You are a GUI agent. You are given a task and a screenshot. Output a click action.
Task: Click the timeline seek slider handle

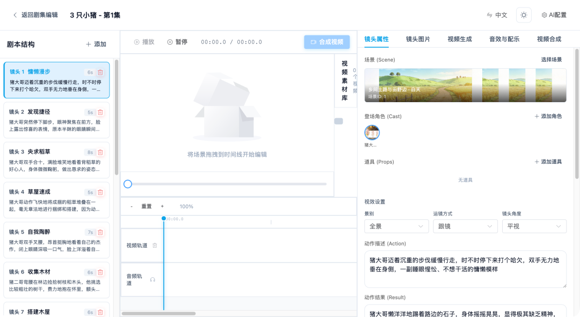[128, 184]
